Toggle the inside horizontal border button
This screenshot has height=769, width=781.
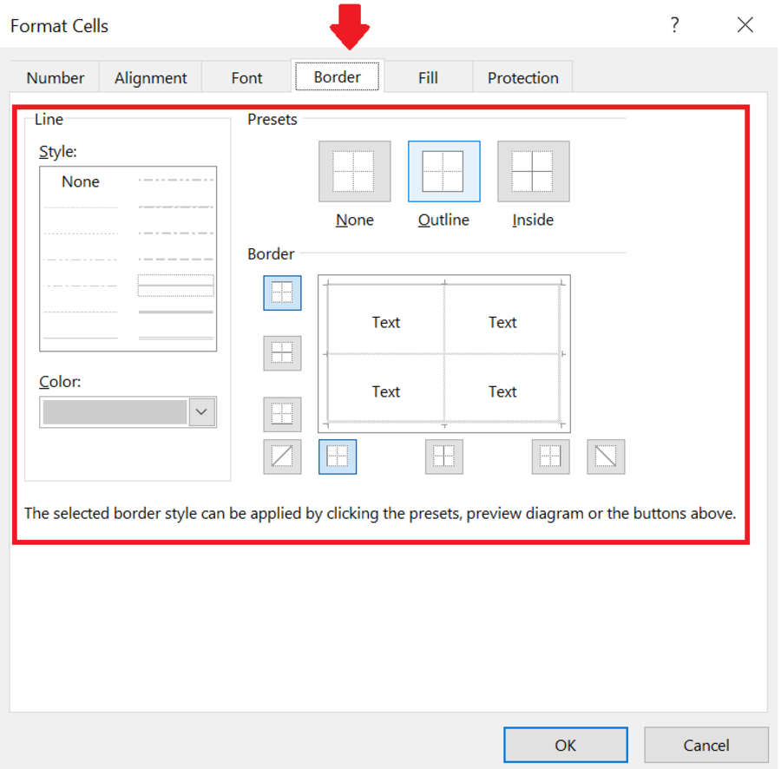[282, 353]
